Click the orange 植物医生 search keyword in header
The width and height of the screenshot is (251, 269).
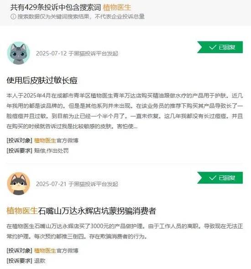point(117,7)
